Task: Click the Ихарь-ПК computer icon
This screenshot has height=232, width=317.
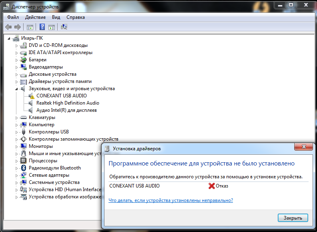Action: [16, 38]
